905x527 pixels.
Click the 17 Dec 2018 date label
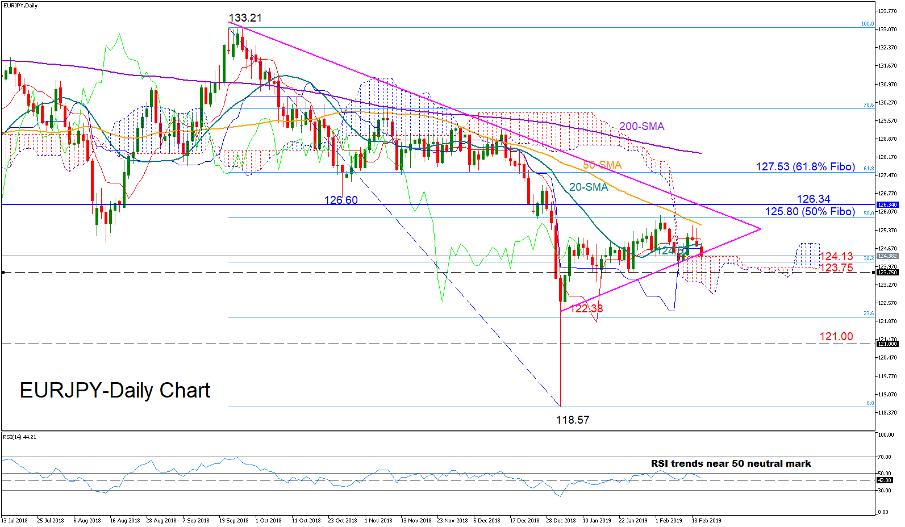[x=524, y=520]
